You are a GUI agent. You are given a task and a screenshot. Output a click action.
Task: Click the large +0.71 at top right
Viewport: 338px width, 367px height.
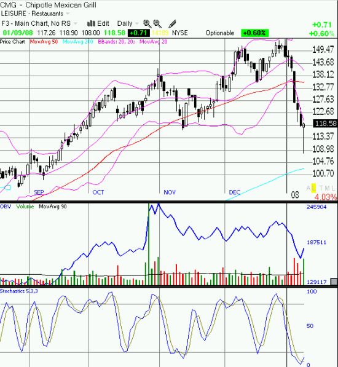(322, 25)
